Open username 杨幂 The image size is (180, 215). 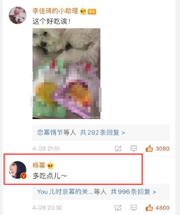(x=39, y=165)
